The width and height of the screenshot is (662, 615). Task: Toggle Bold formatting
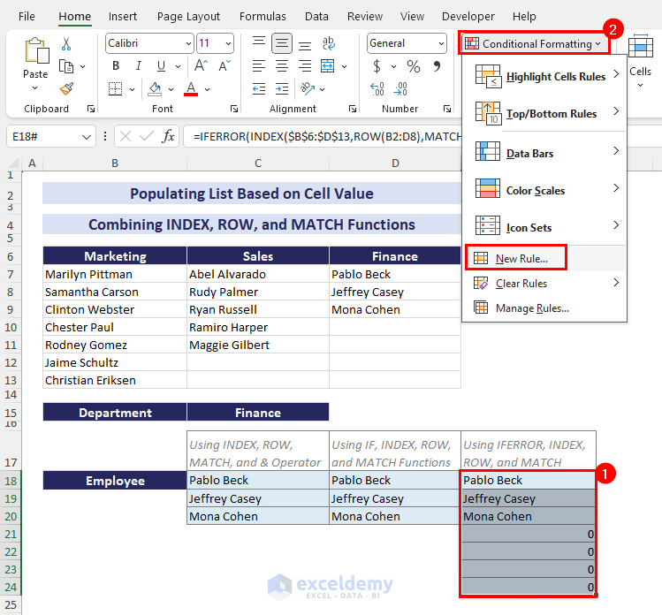coord(116,66)
